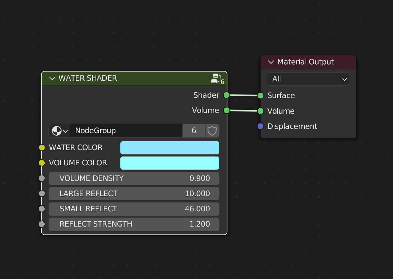Toggle the fake user shield icon

[x=212, y=131]
